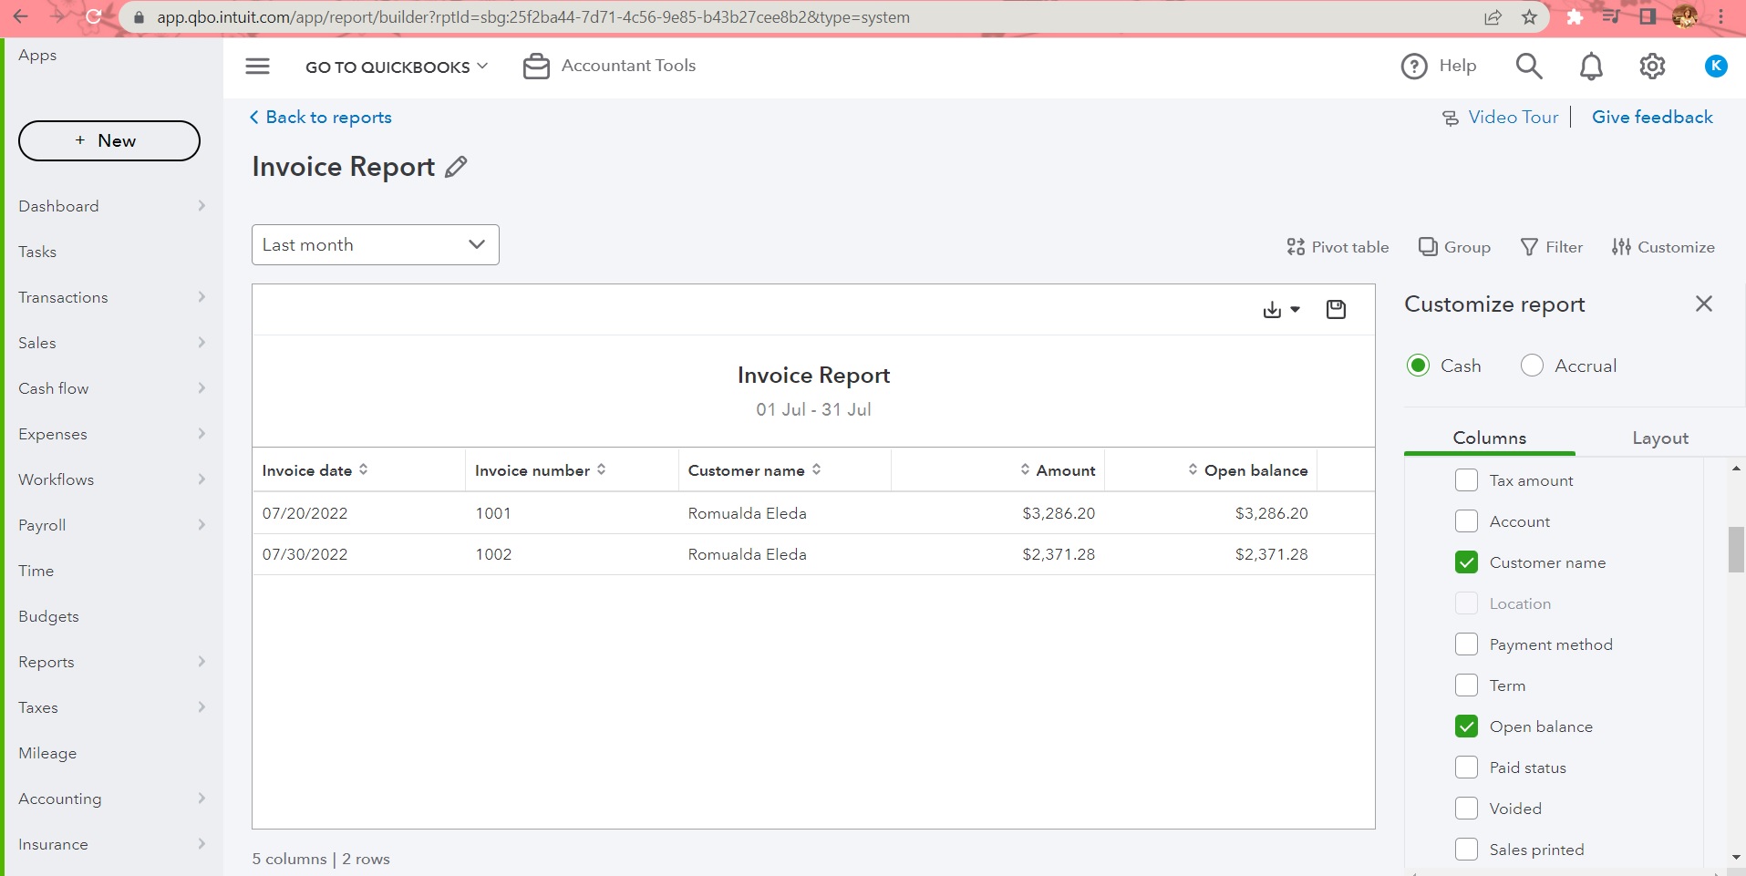
Task: Enable the Sales printed column
Action: coord(1466,850)
